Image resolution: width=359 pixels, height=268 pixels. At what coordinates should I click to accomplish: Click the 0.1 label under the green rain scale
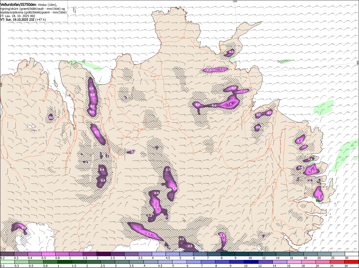tap(2, 266)
